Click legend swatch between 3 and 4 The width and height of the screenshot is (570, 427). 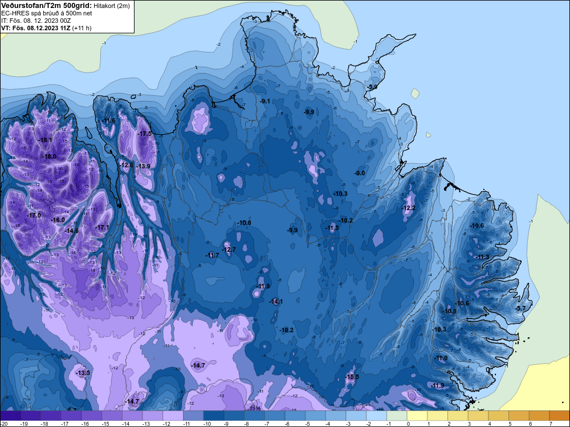(478, 416)
